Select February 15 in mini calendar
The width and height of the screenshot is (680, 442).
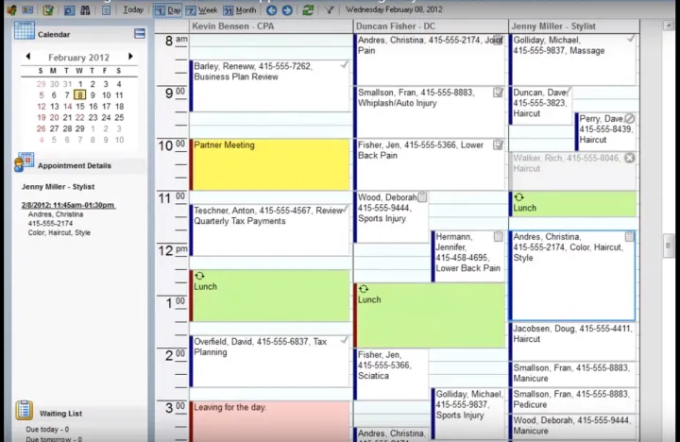click(80, 107)
